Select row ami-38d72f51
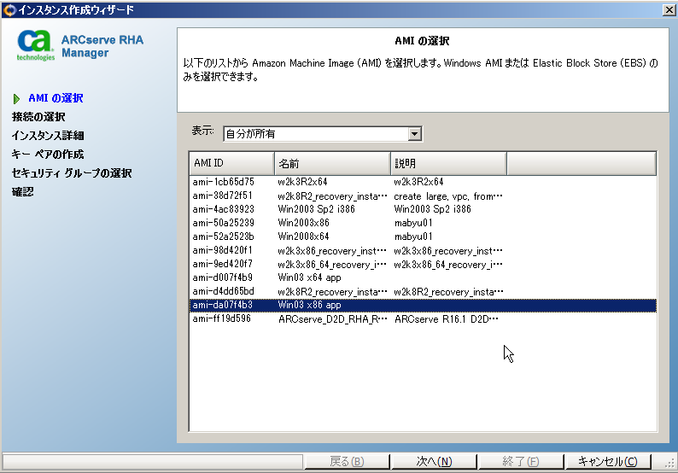Viewport: 678px width, 473px height. point(423,196)
